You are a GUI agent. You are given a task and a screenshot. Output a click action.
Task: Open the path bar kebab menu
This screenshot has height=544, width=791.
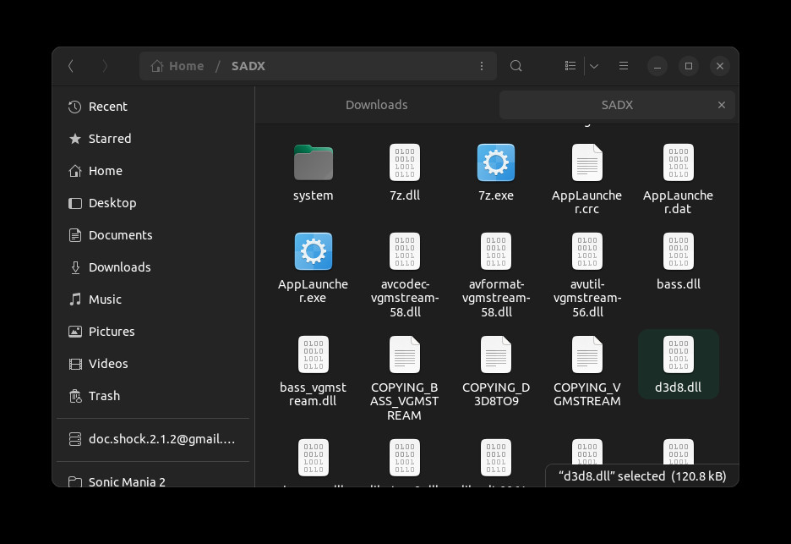(x=482, y=66)
